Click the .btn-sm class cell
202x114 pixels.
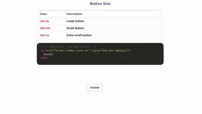[x=52, y=28]
